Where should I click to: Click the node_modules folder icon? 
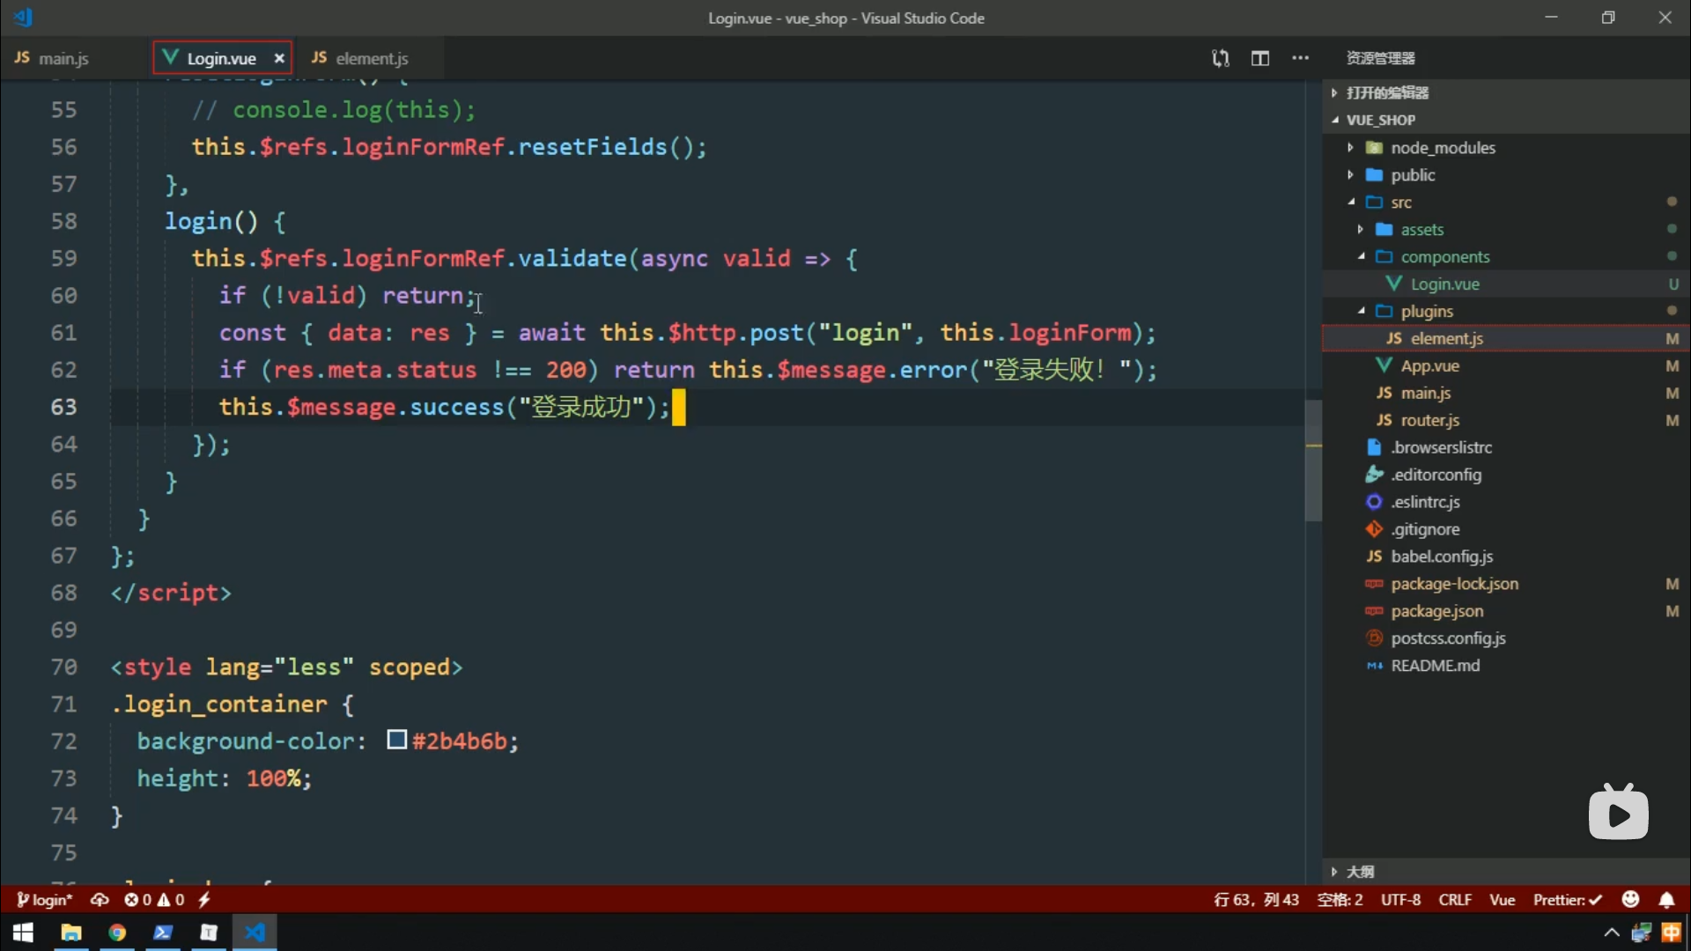pos(1374,148)
